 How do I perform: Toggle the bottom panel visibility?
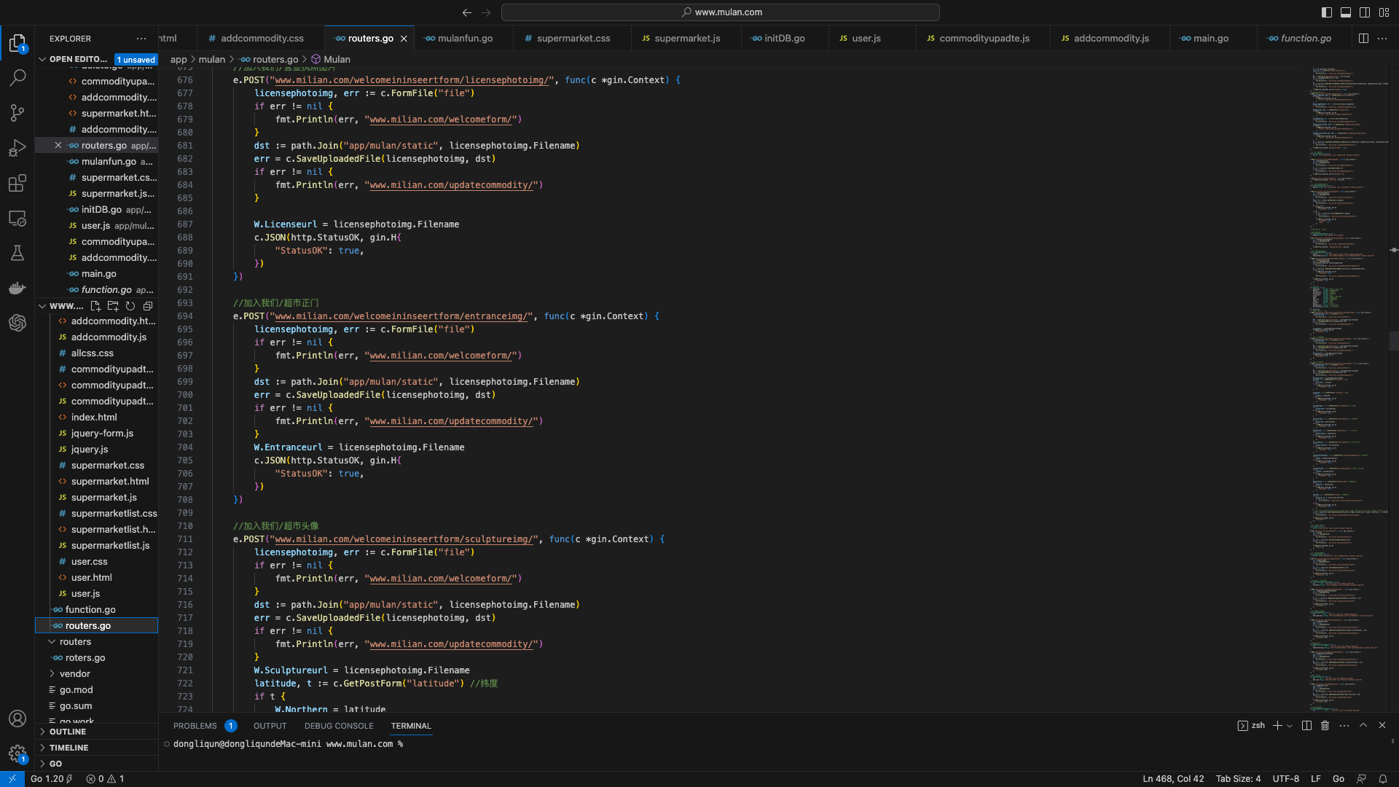point(1346,12)
